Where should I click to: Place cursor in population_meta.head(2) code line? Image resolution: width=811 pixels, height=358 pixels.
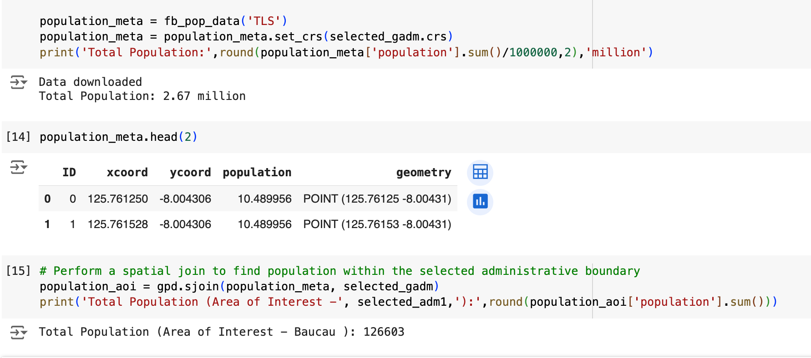(118, 137)
